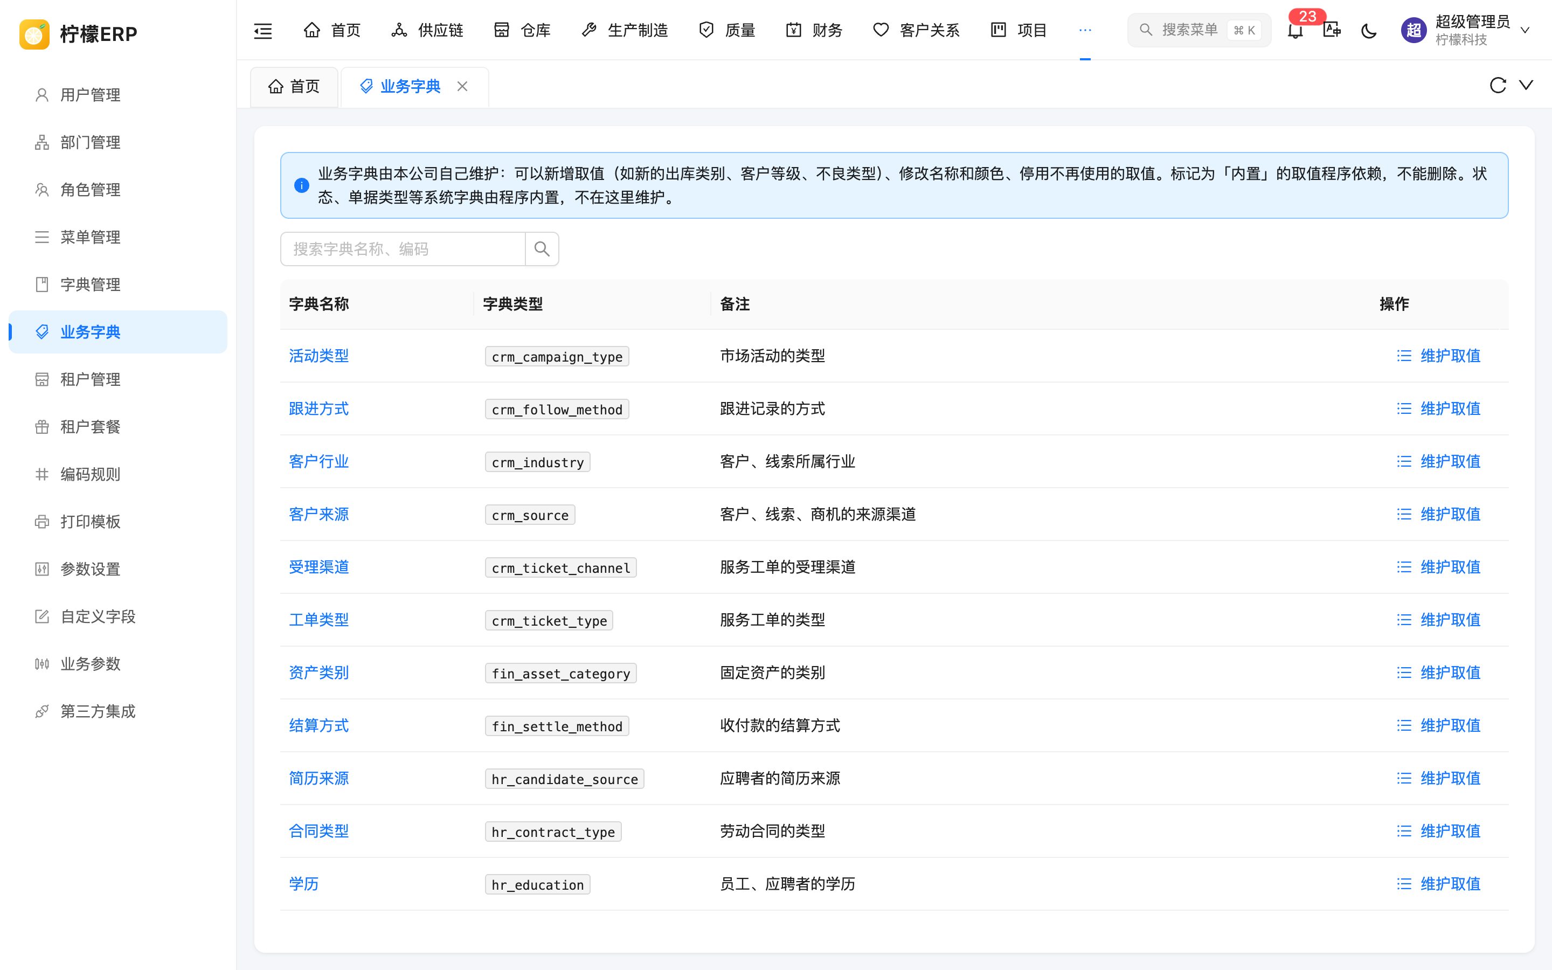The image size is (1552, 970).
Task: Go to 菜单管理 in the sidebar
Action: 118,237
